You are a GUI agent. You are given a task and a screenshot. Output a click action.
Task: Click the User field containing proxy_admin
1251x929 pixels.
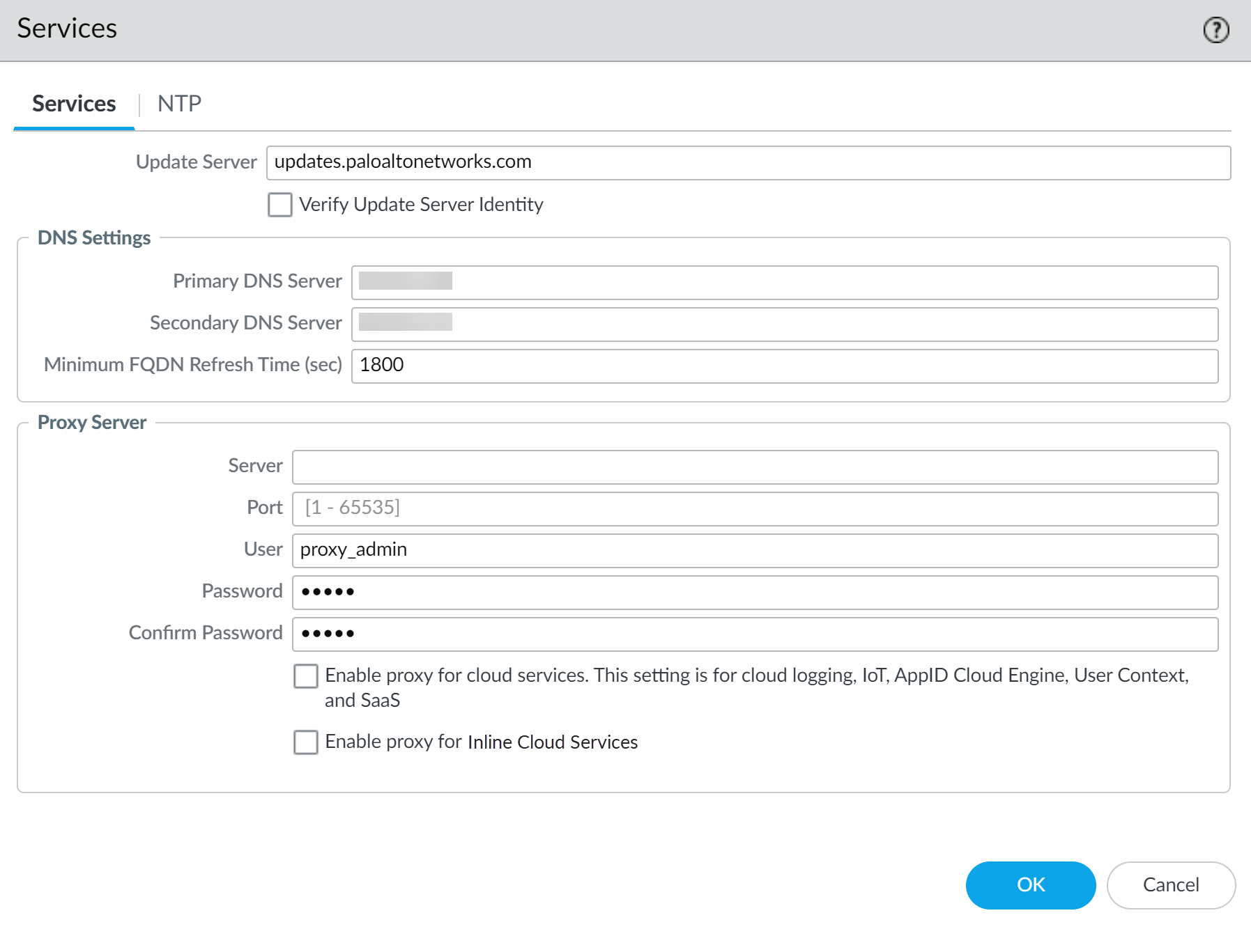[754, 550]
